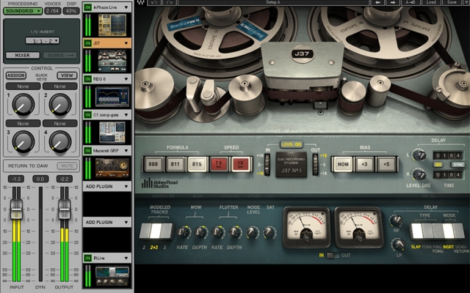The width and height of the screenshot is (470, 293).
Task: Select tape formula 811
Action: pos(175,164)
